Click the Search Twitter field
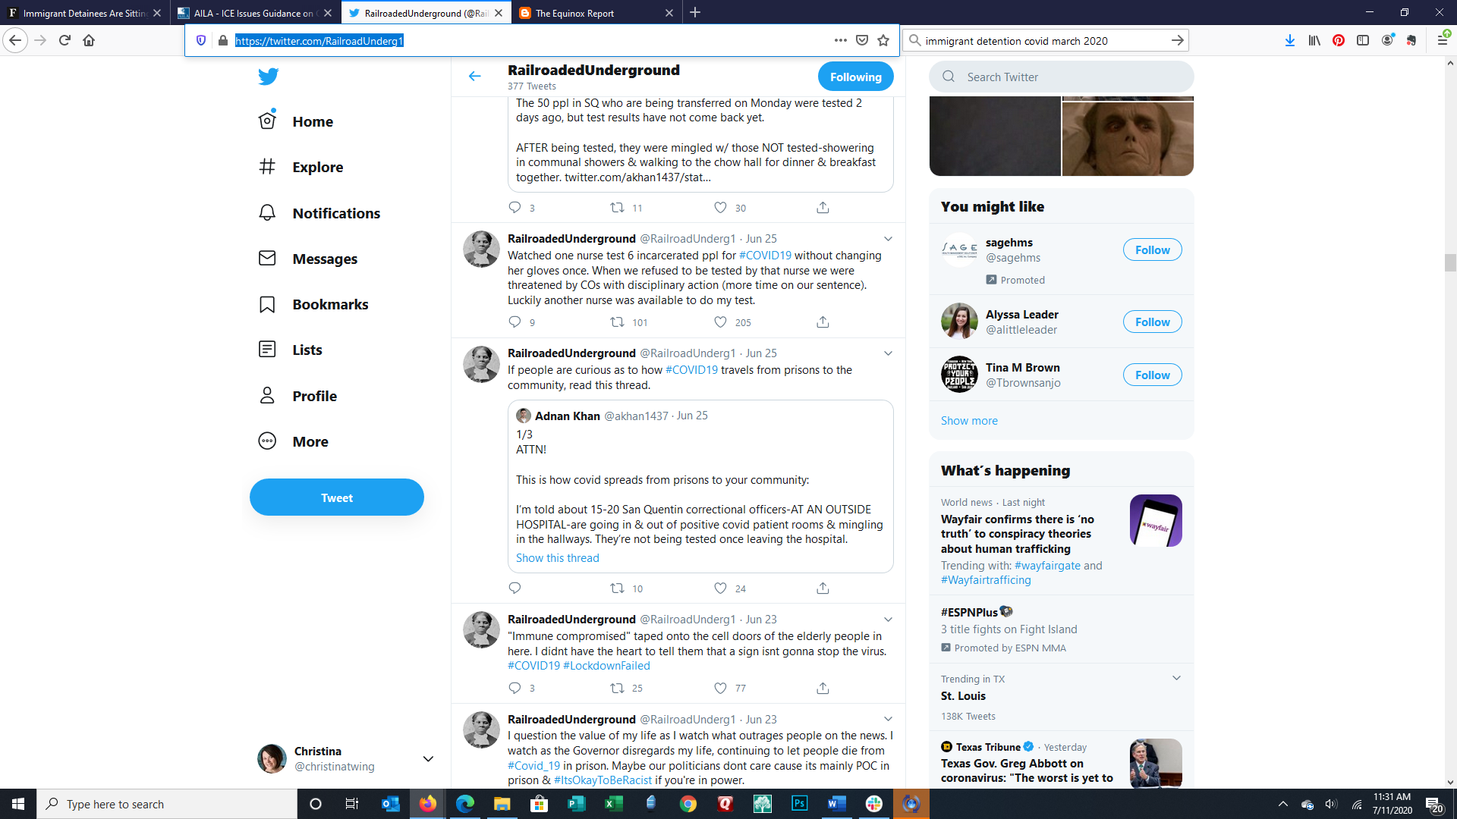This screenshot has width=1457, height=819. point(1061,77)
